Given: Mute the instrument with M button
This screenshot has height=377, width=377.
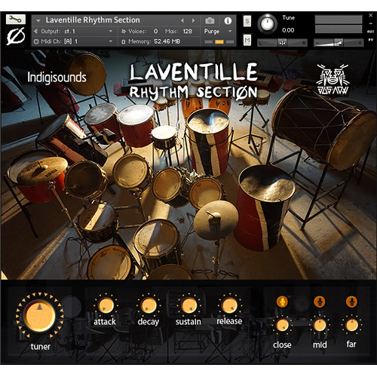Looking at the screenshot, I should coord(247,40).
